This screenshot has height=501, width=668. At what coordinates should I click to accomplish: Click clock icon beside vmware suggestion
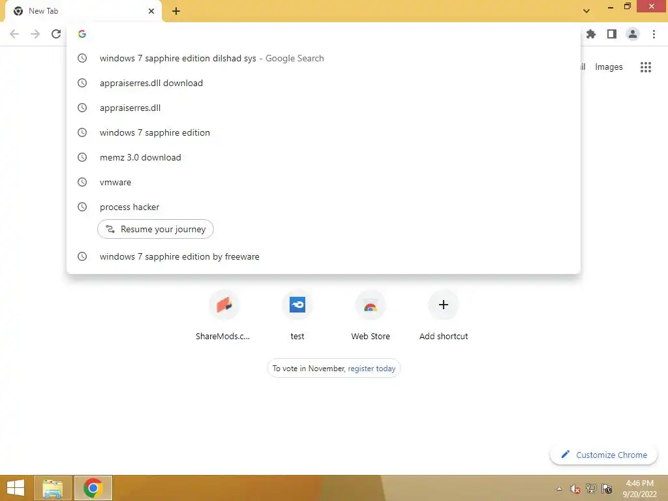point(82,182)
